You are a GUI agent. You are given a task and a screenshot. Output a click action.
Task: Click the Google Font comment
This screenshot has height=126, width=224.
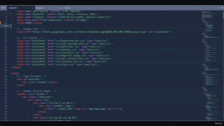click(x=30, y=29)
